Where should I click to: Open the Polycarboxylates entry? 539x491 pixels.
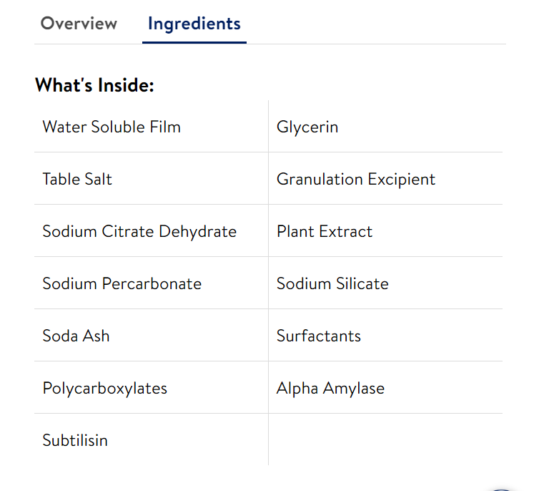click(104, 389)
